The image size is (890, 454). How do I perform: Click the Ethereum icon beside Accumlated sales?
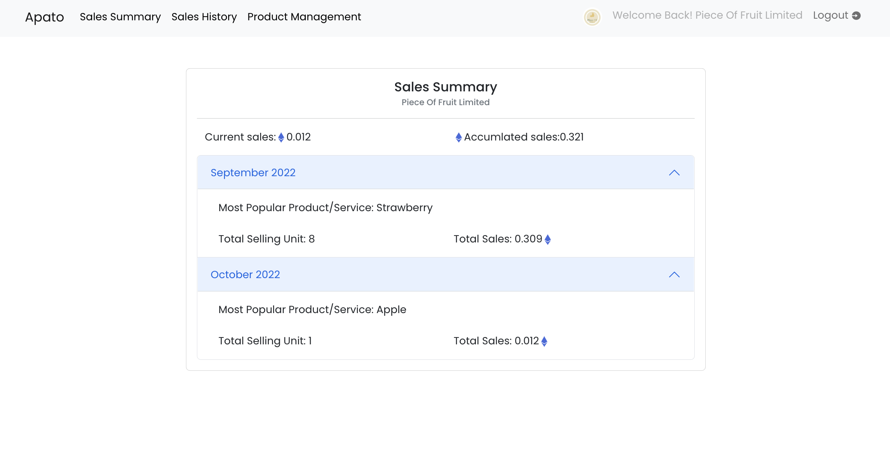[458, 137]
